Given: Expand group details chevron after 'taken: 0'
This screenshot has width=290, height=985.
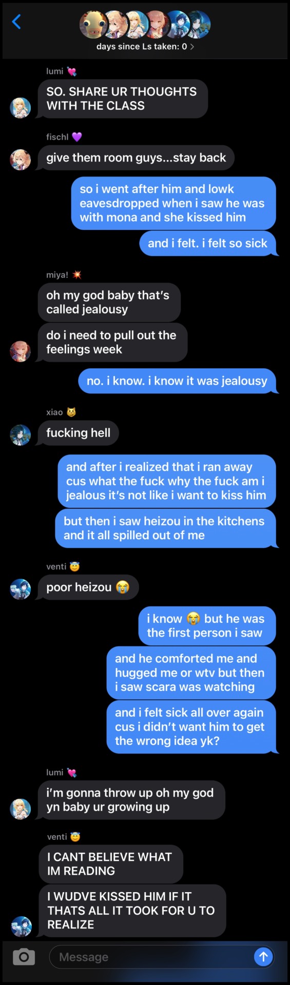Looking at the screenshot, I should [x=192, y=47].
